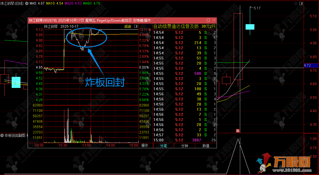Viewport: 319px width, 175px height.
Task: Click the 珠江钢琴 2025-10-17 chart header text
Action: pyautogui.click(x=61, y=26)
